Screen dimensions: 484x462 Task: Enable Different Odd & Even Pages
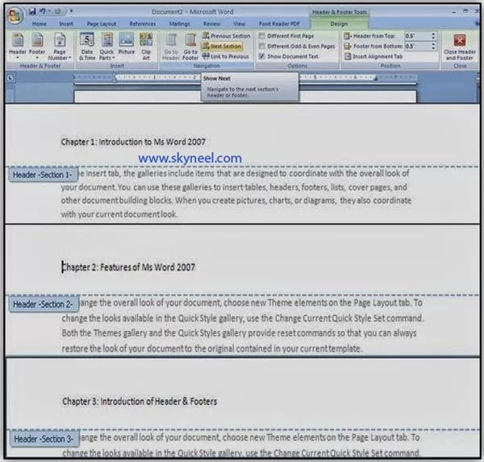click(x=262, y=46)
